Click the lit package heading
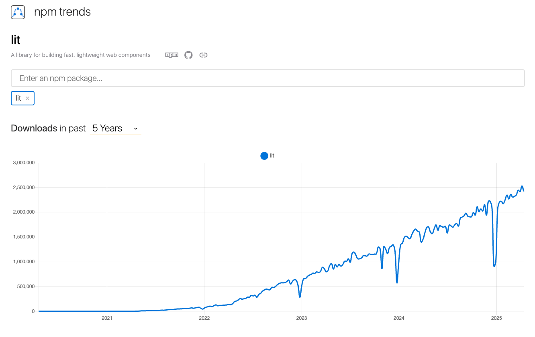This screenshot has width=535, height=337. tap(15, 39)
